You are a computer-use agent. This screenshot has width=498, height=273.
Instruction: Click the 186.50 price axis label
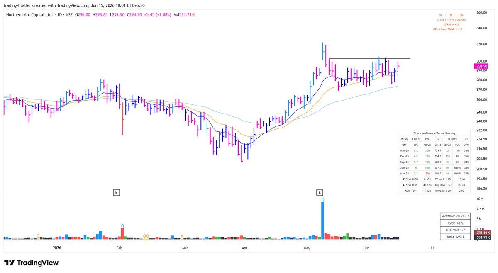click(481, 188)
